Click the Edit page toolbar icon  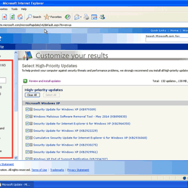coord(94,17)
